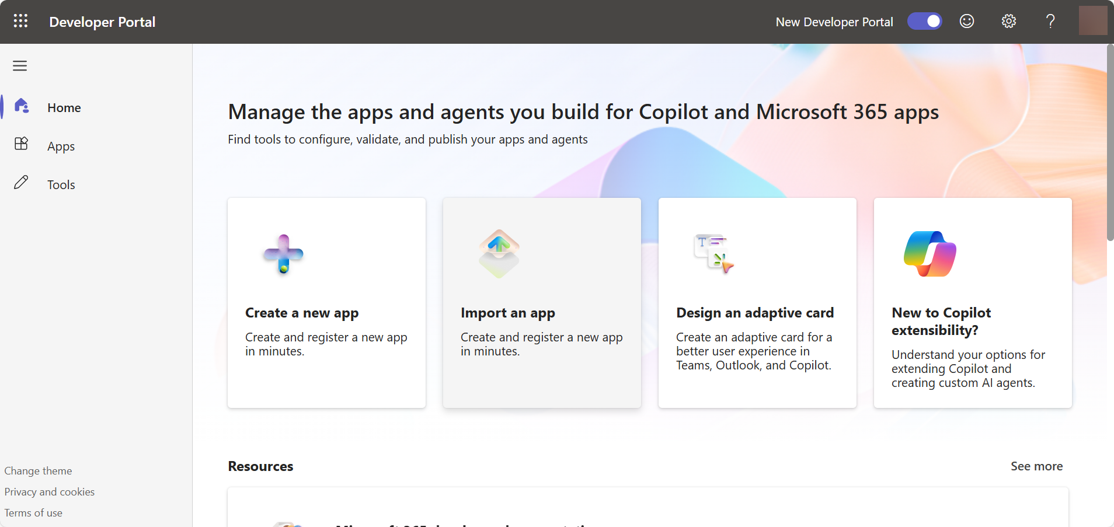Open the Privacy and cookies link

(50, 492)
